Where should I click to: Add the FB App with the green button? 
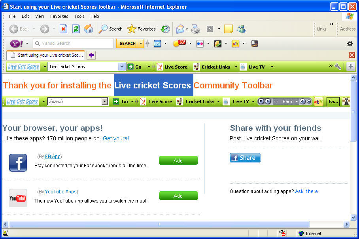point(178,160)
